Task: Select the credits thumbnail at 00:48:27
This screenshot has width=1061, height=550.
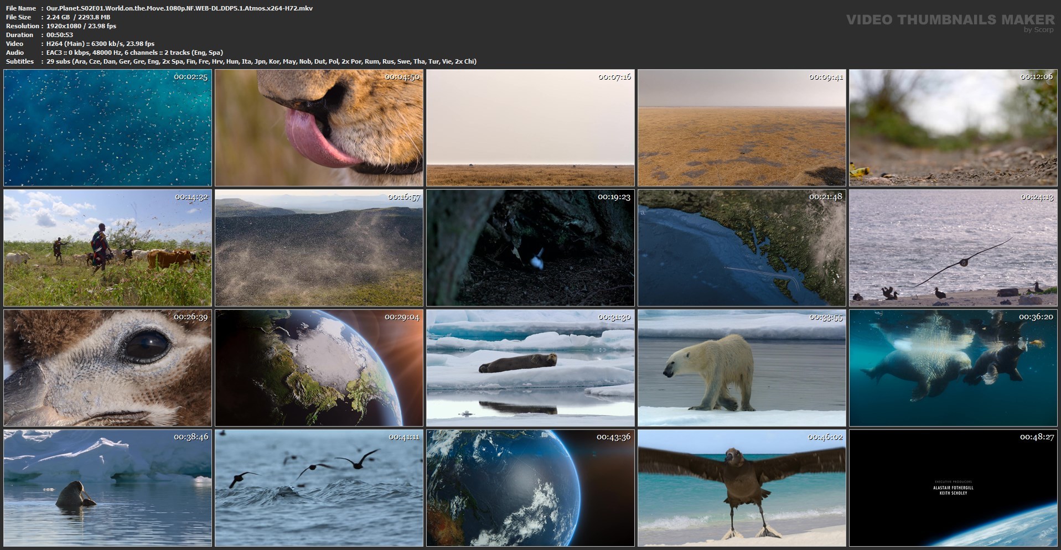Action: tap(954, 488)
